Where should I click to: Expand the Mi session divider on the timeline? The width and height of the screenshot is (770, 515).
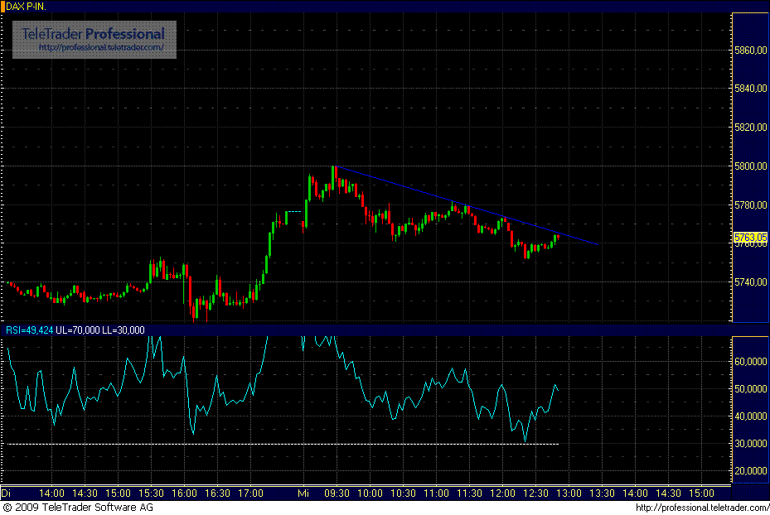(303, 491)
